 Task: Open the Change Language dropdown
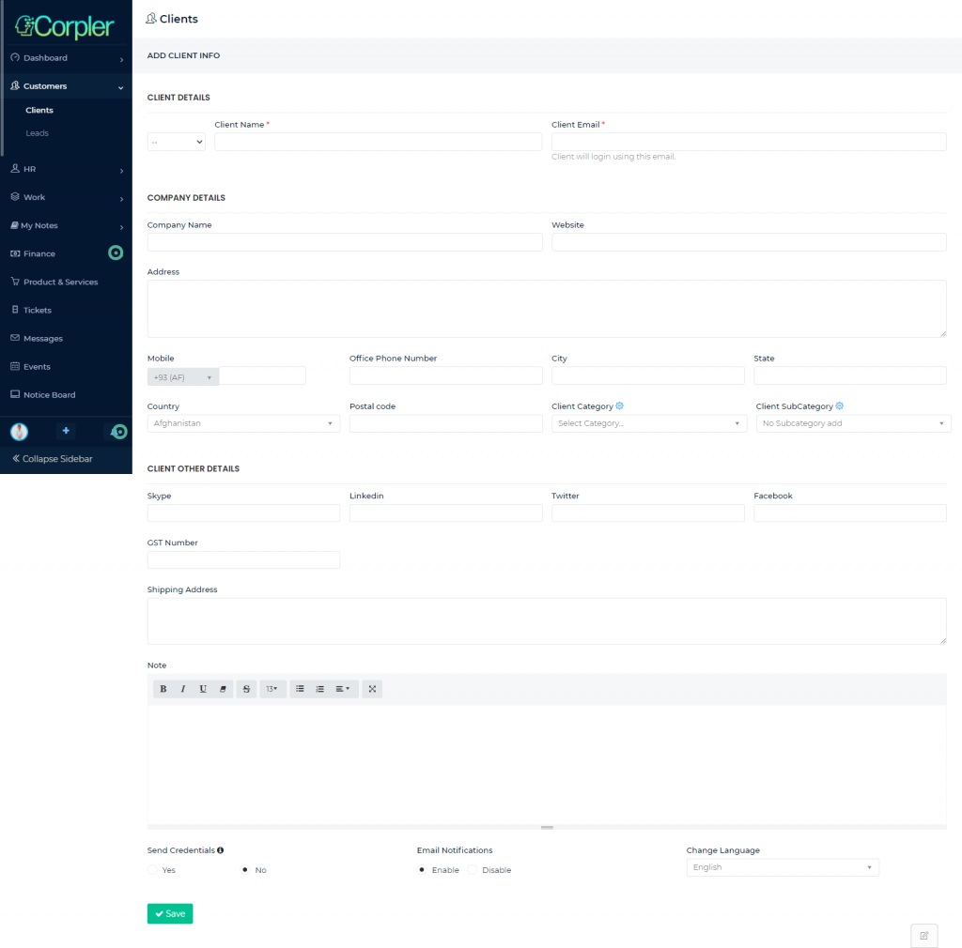pos(782,866)
